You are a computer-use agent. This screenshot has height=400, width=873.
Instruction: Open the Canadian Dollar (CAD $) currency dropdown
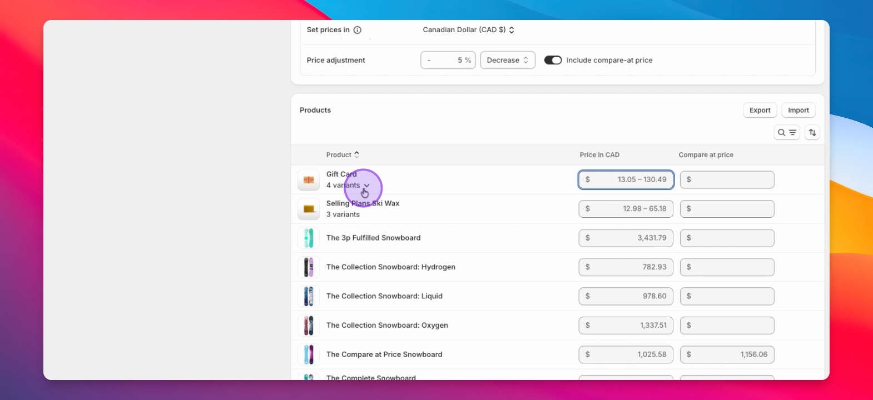[468, 30]
